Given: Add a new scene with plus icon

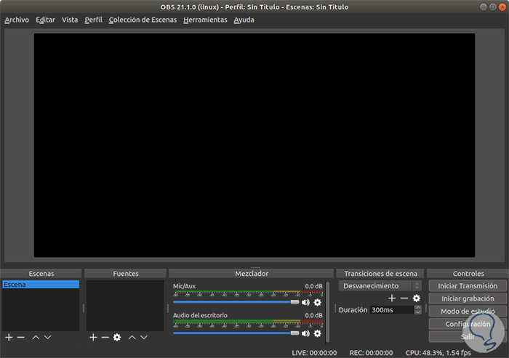Looking at the screenshot, I should click(x=9, y=338).
